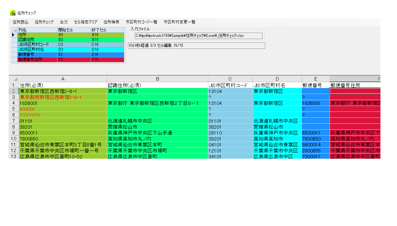
Task: Open the 住所検索 menu
Action: [111, 22]
